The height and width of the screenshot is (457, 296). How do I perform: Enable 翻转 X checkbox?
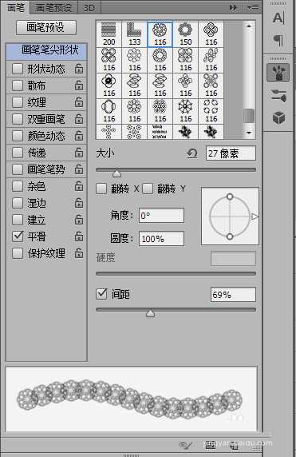click(101, 189)
